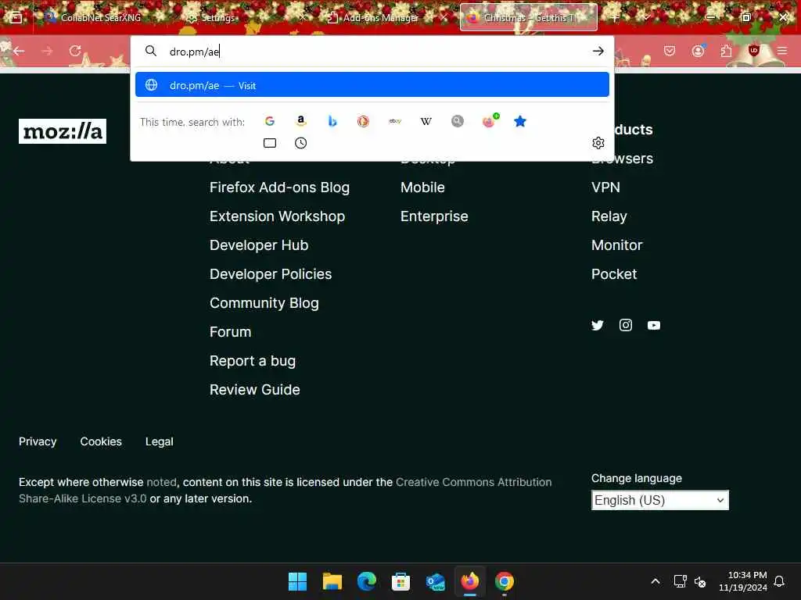Screen dimensions: 801x600
Task: Open Mozilla's Instagram page
Action: (625, 325)
